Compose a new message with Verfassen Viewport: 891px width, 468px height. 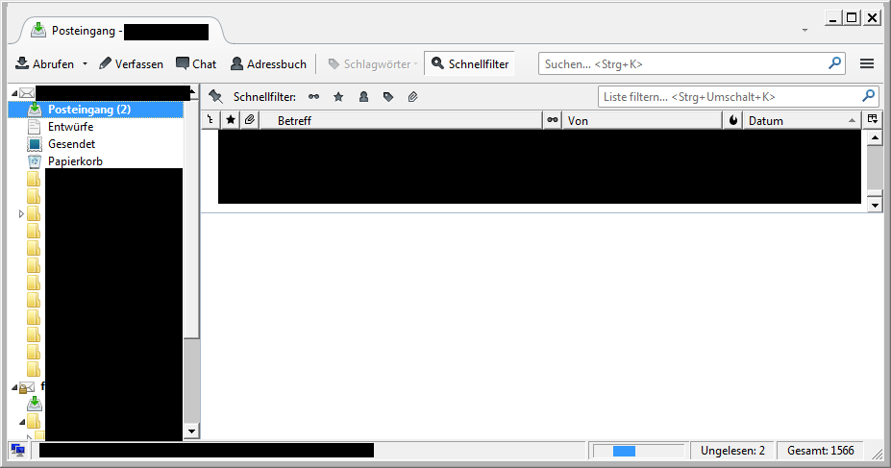point(131,64)
